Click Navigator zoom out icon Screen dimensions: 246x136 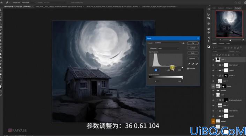220,40
